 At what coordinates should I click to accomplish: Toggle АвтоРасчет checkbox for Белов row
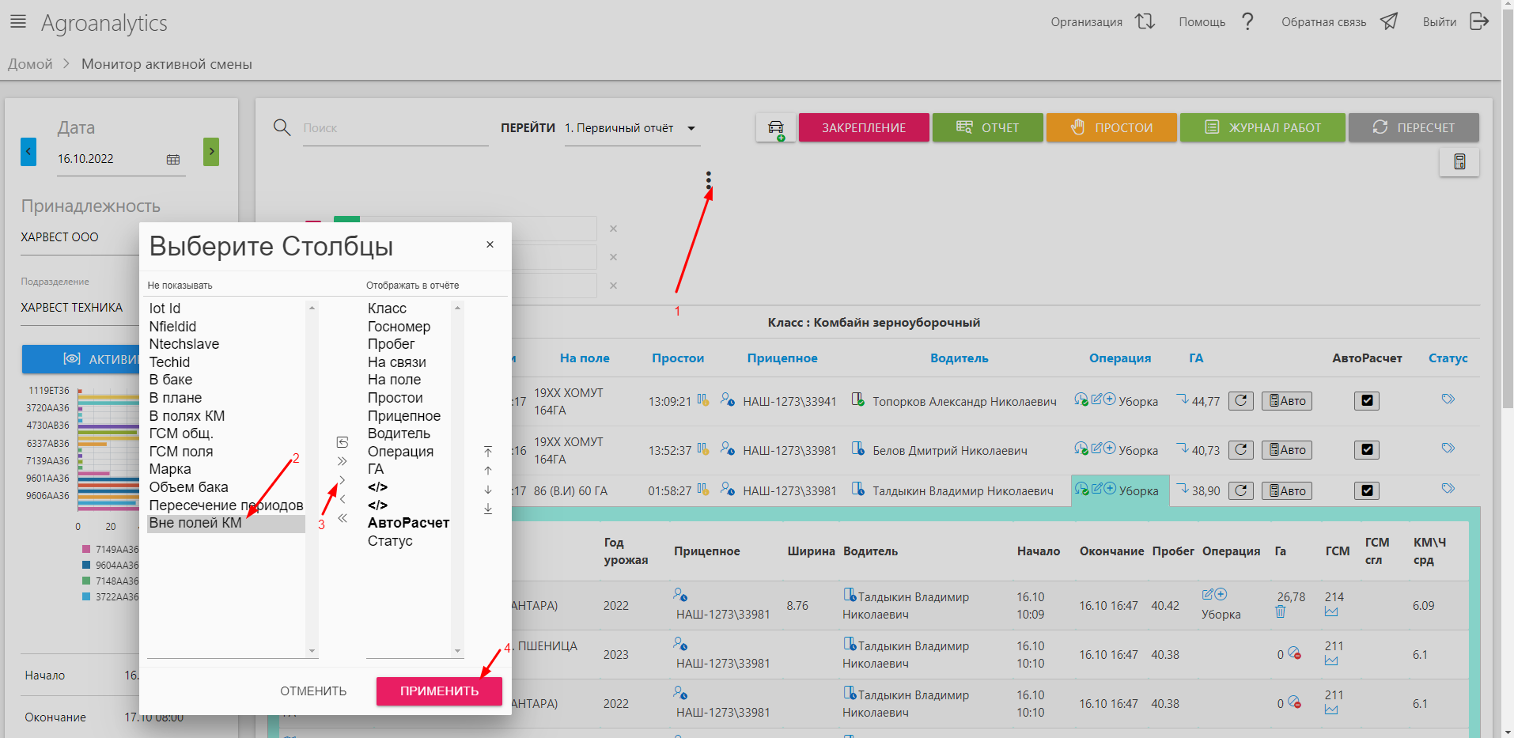point(1366,450)
